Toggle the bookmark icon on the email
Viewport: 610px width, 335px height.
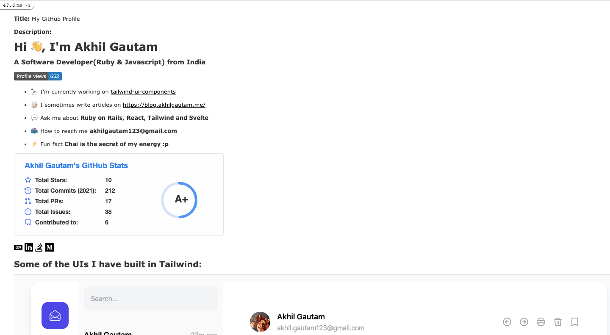pyautogui.click(x=575, y=322)
